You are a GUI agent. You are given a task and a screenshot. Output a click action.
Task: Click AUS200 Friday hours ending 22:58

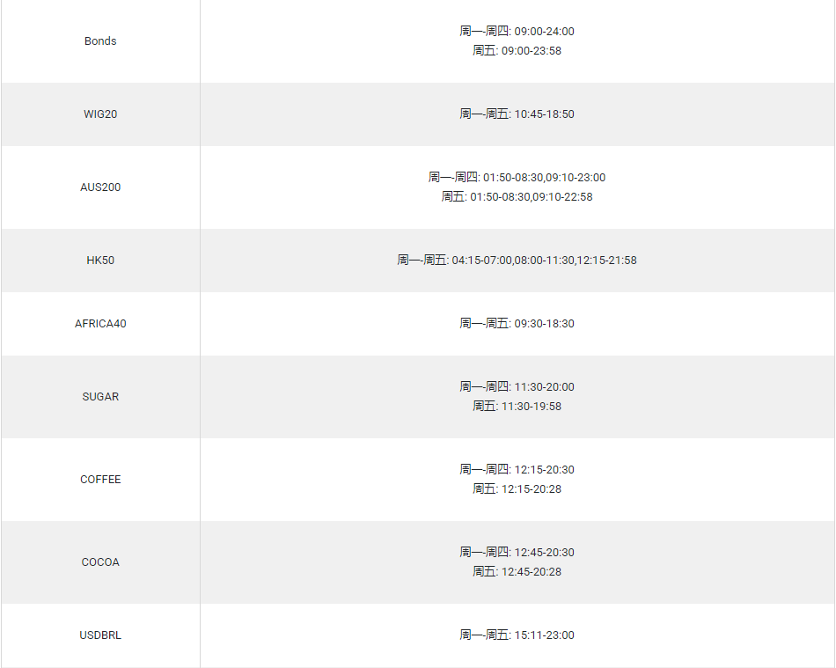tap(517, 197)
